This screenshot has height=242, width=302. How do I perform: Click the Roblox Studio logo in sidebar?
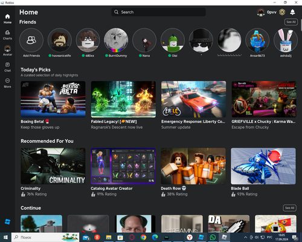(x=7, y=221)
